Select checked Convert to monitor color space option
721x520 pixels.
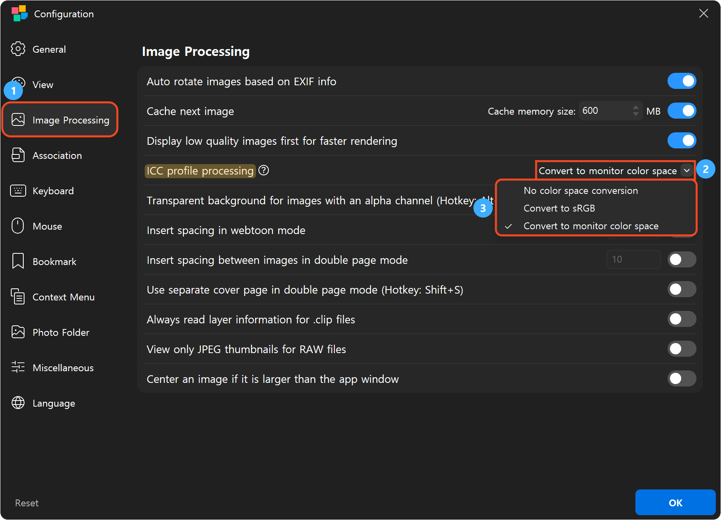coord(596,226)
